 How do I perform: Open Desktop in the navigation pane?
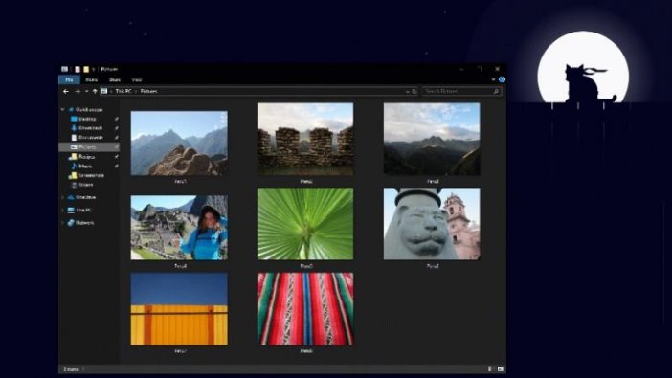point(87,119)
